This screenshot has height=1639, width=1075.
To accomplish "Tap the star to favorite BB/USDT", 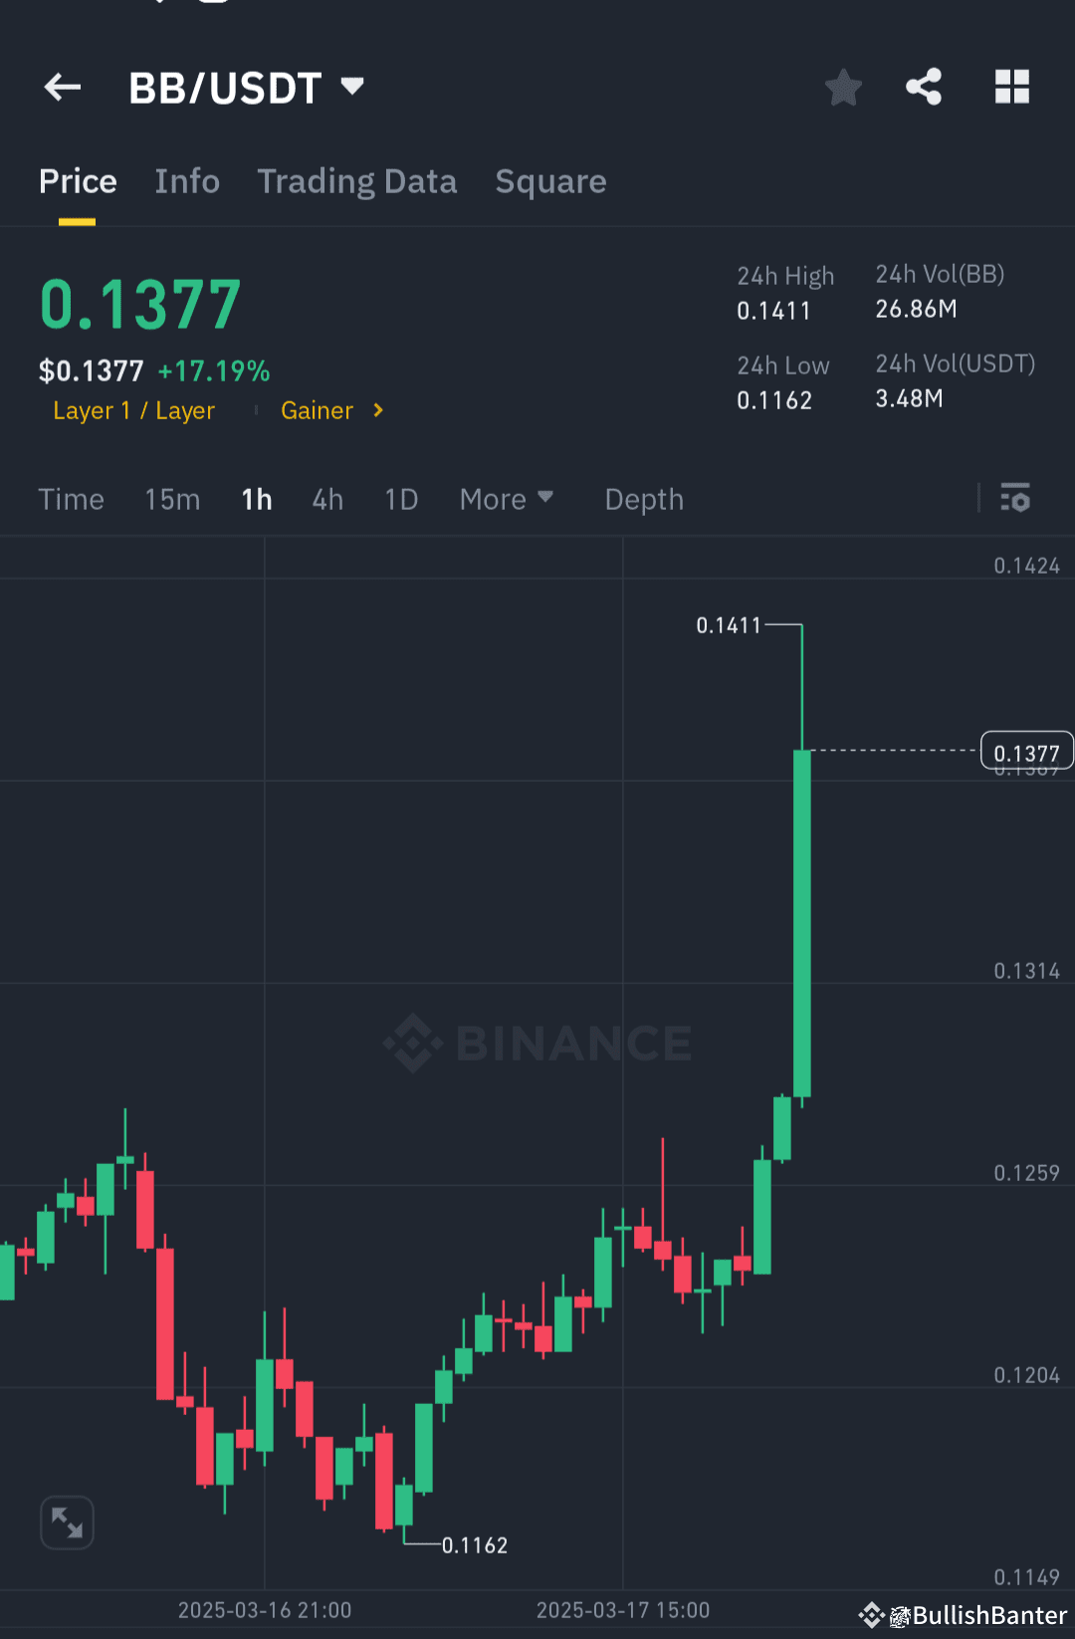I will pyautogui.click(x=843, y=88).
